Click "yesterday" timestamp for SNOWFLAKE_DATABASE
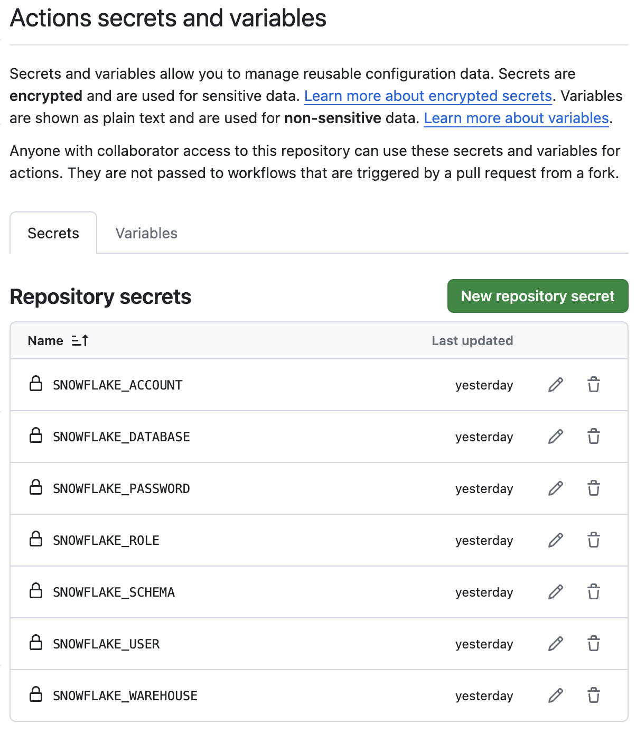Screen dimensions: 636x742 [484, 437]
